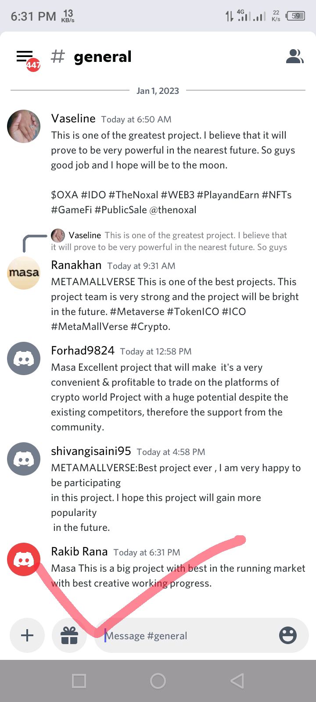Open the emoji picker smiley
This screenshot has height=702, width=316.
288,635
